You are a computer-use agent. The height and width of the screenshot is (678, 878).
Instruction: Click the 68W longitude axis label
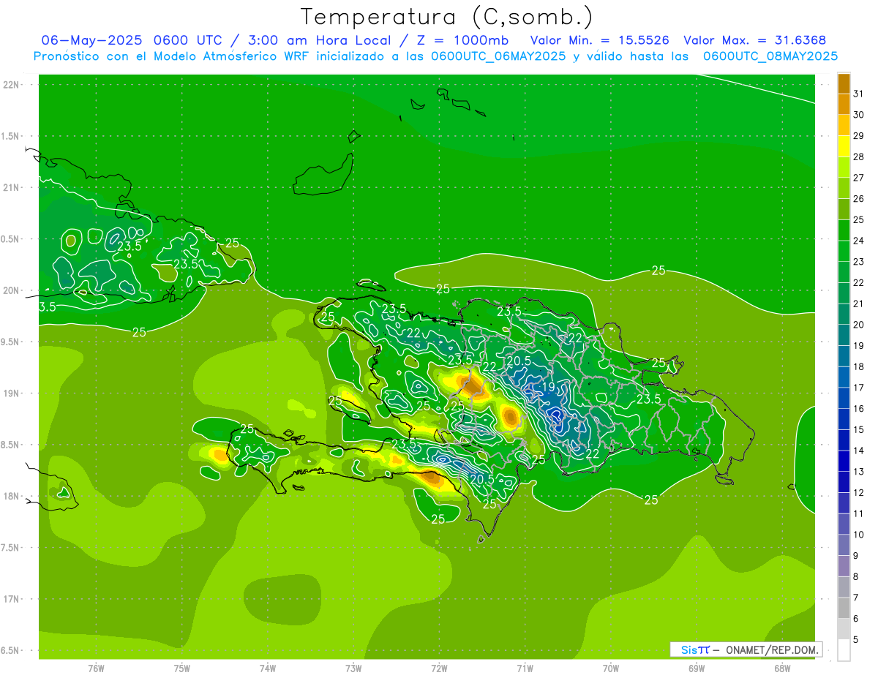[x=782, y=668]
